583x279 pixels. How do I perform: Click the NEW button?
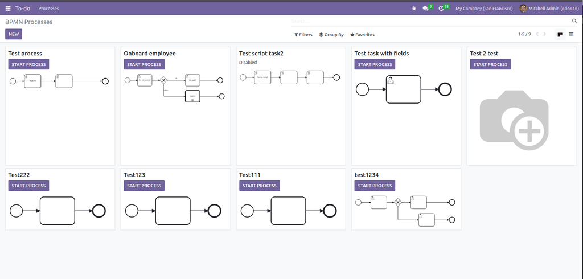(x=14, y=34)
